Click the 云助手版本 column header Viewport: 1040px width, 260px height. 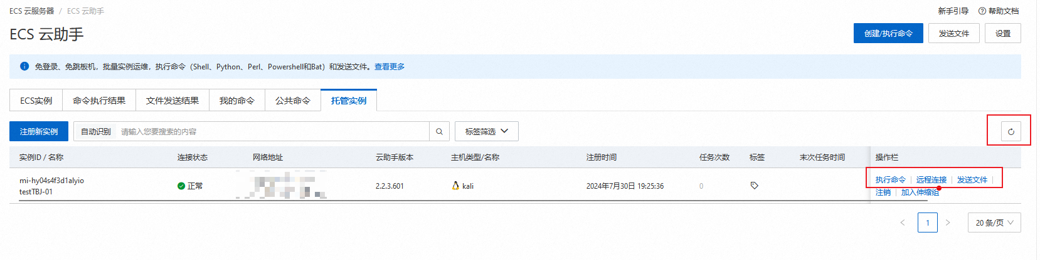(395, 157)
